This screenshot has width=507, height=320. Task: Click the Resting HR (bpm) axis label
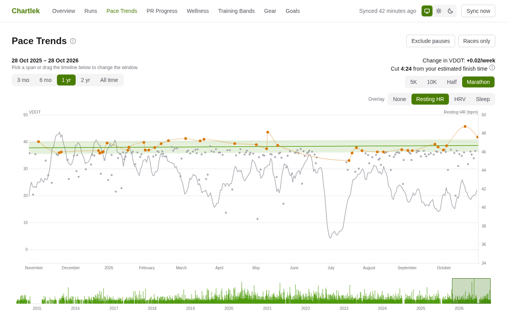[461, 112]
